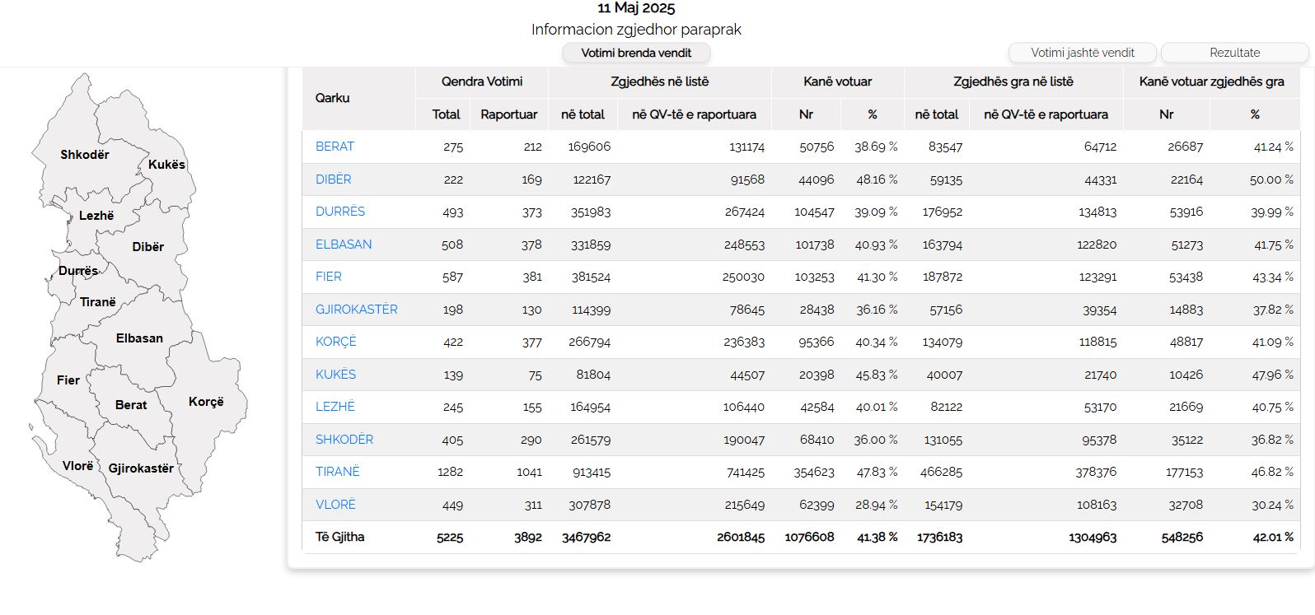Open the Rezultate tab
Screen dimensions: 1315x615
point(1234,53)
